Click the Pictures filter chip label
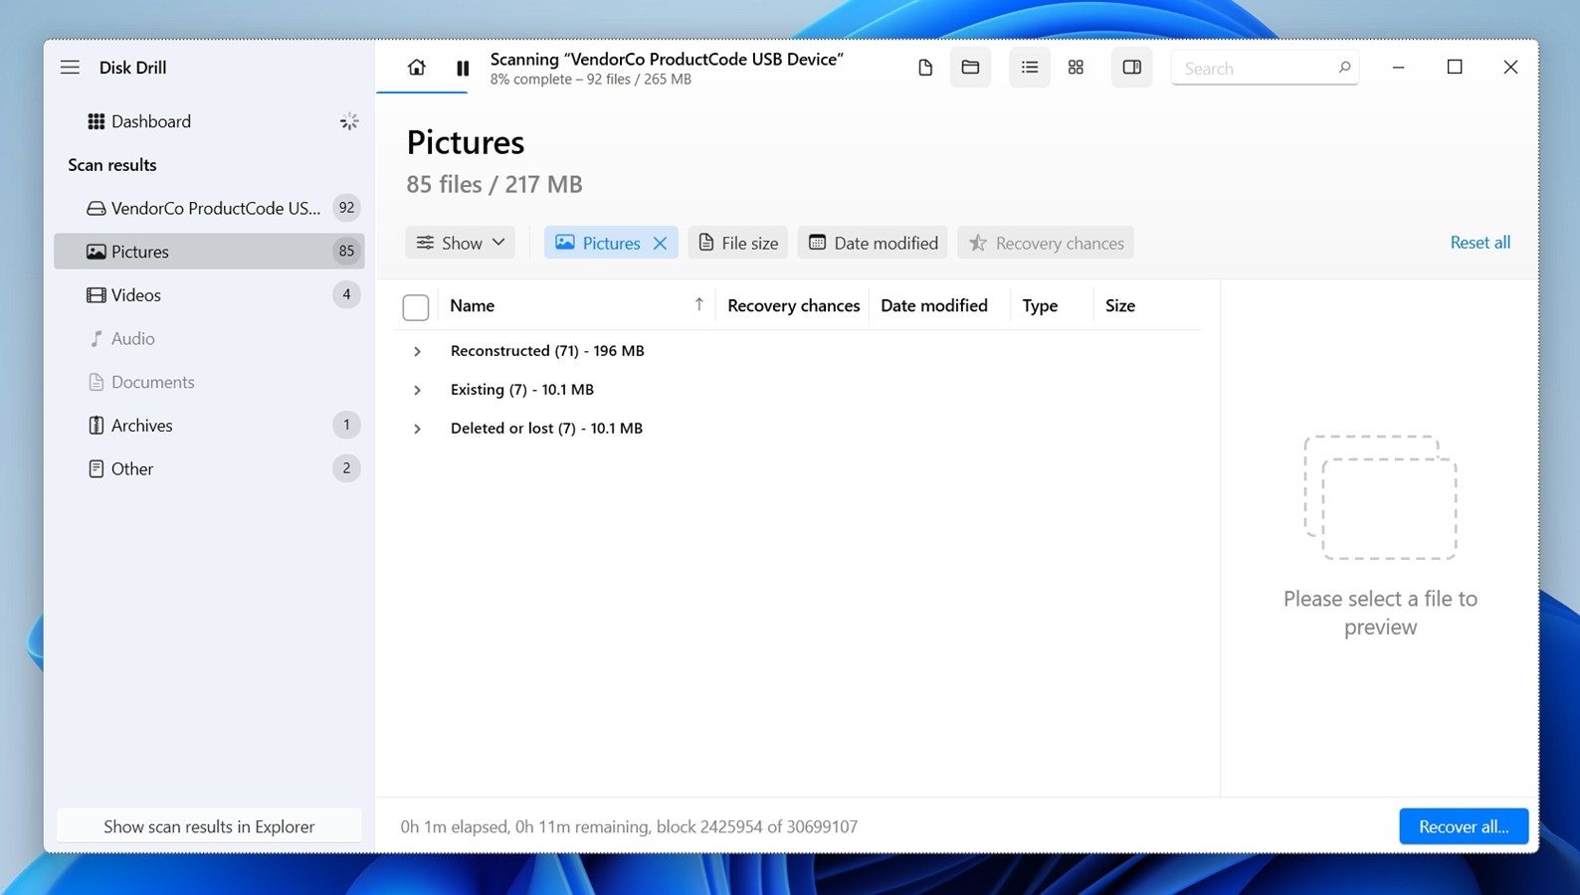The height and width of the screenshot is (895, 1580). pos(611,243)
